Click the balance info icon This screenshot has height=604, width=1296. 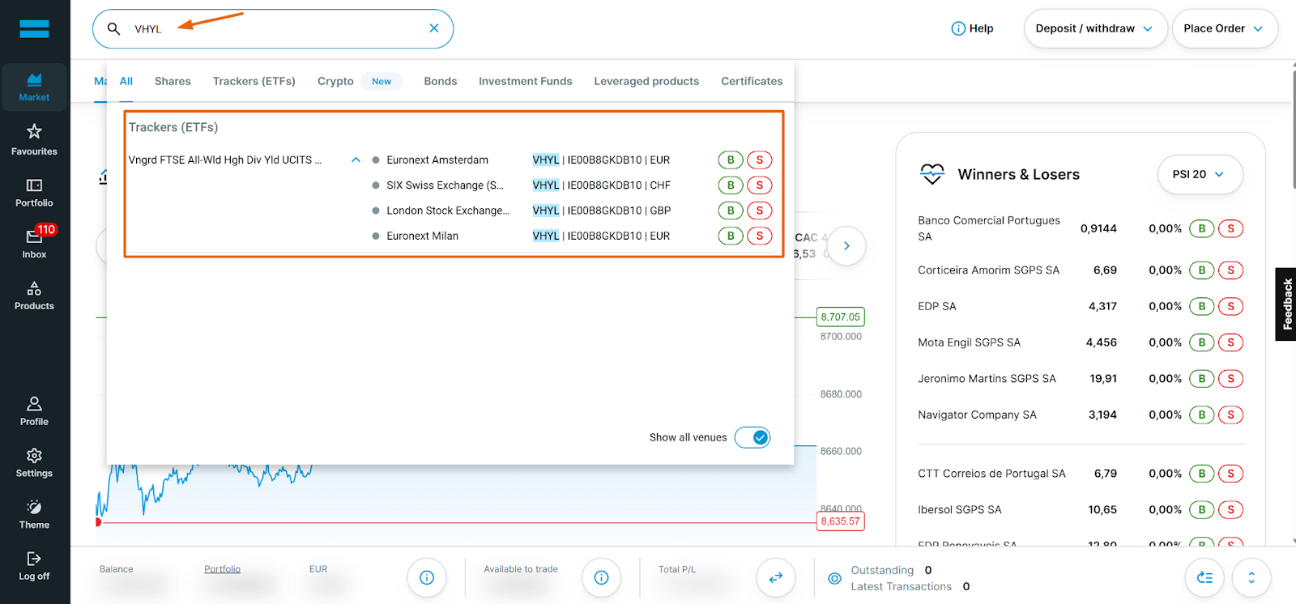(x=427, y=577)
